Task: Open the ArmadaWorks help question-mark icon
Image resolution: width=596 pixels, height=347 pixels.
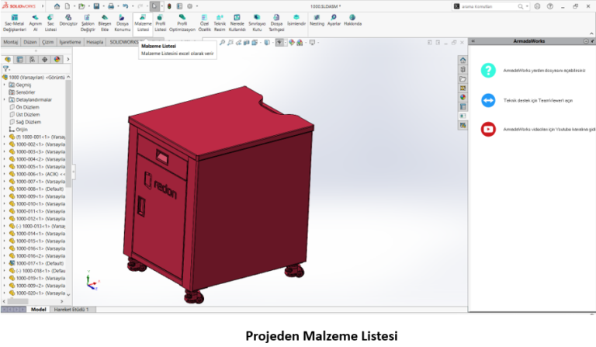Action: pos(488,71)
